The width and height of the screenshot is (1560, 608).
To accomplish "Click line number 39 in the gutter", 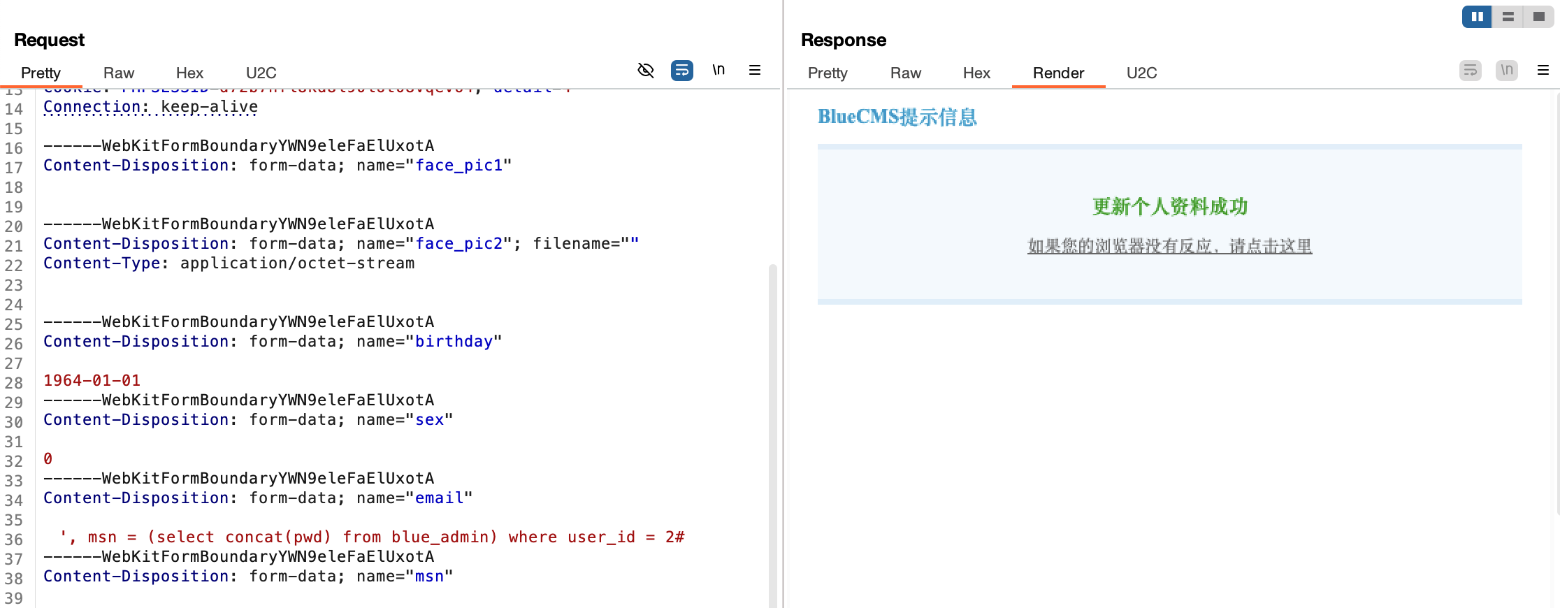I will [14, 598].
